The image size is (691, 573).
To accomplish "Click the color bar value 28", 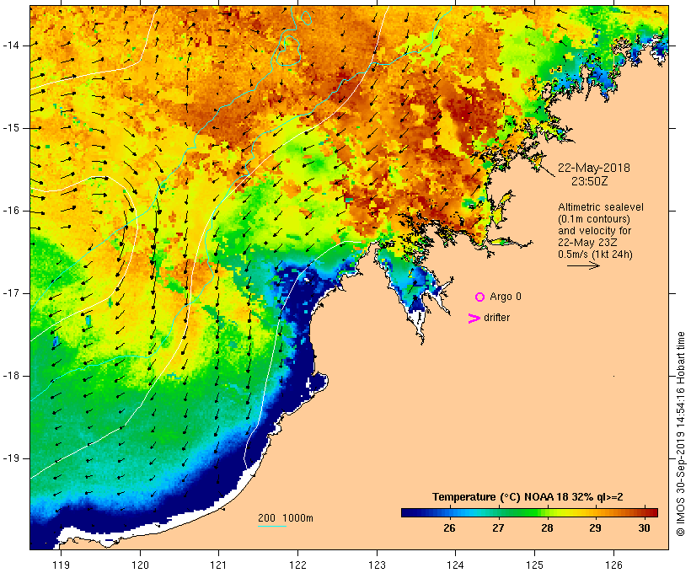I will 547,528.
